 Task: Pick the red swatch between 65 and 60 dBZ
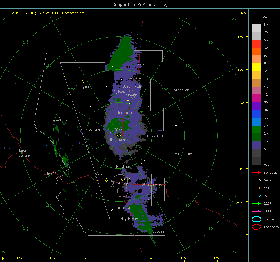click(x=256, y=44)
